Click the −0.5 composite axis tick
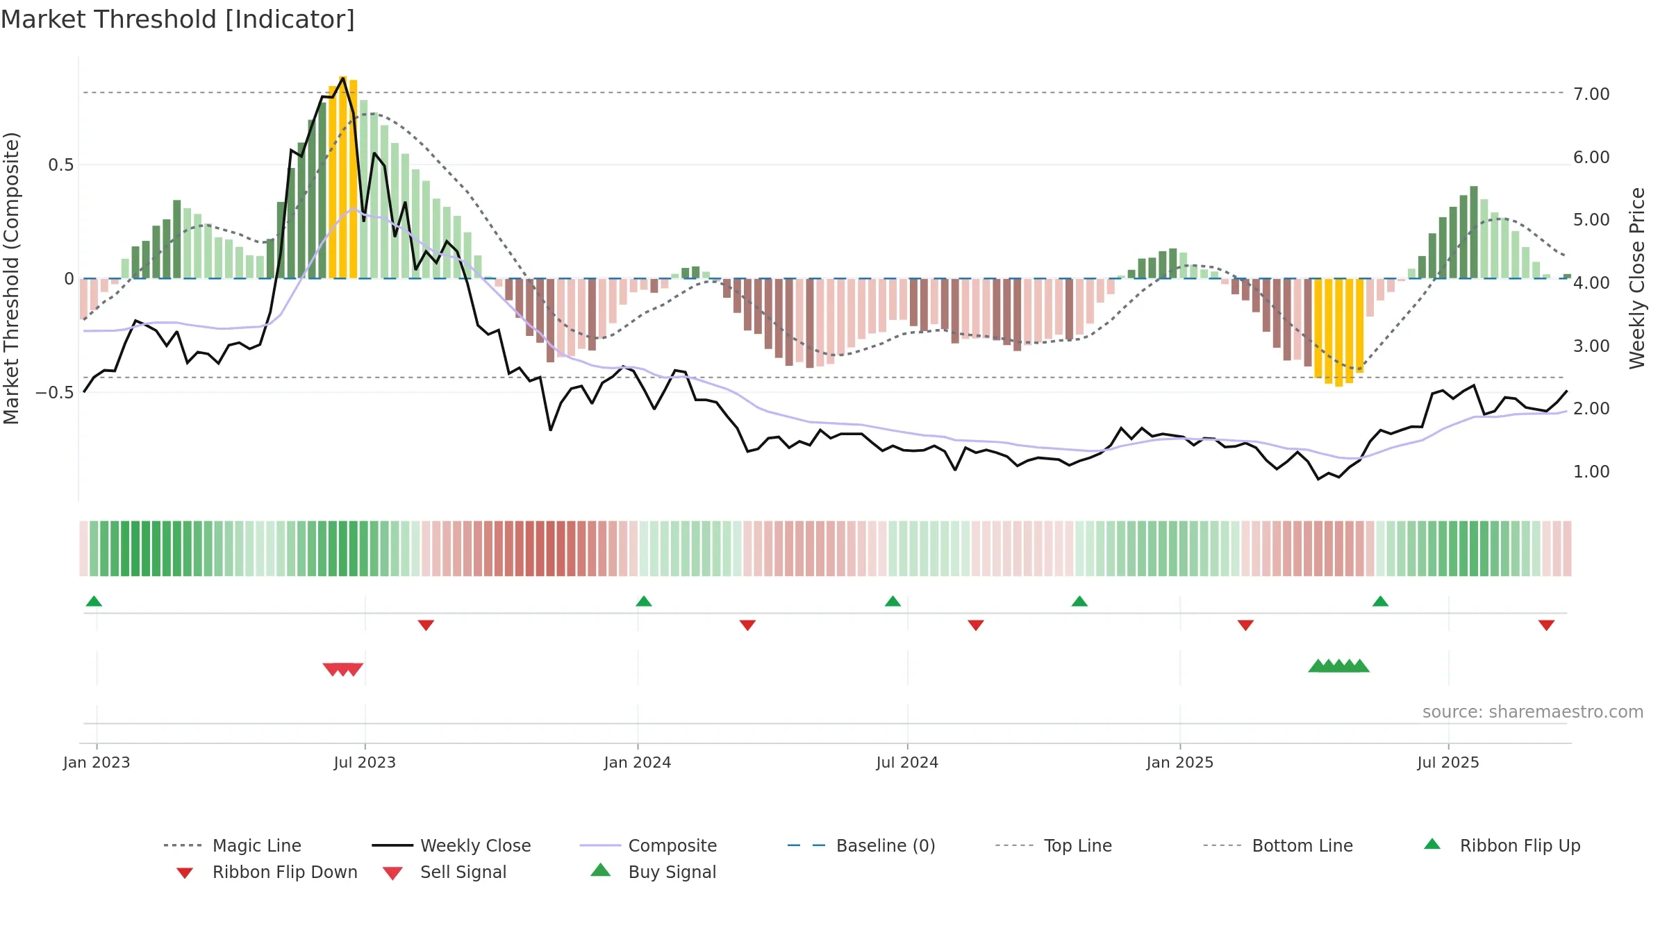The image size is (1667, 937). [54, 392]
